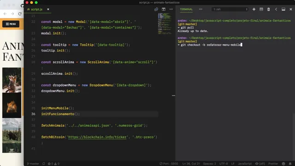Viewport: 295px width, 166px height.
Task: Open changes icon in editor toolbar
Action: 156,9
